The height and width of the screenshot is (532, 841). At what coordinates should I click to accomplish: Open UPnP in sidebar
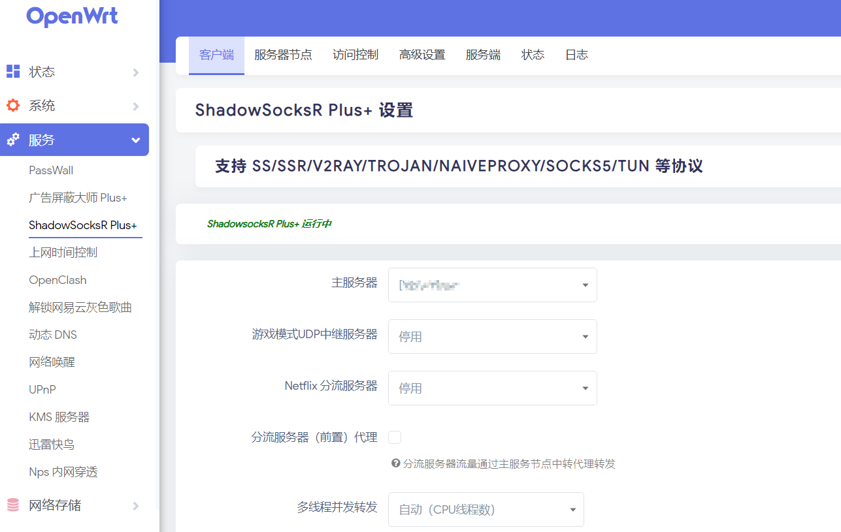coord(42,390)
